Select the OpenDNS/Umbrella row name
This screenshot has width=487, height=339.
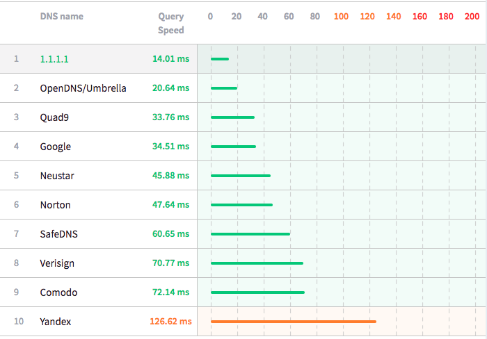(83, 88)
